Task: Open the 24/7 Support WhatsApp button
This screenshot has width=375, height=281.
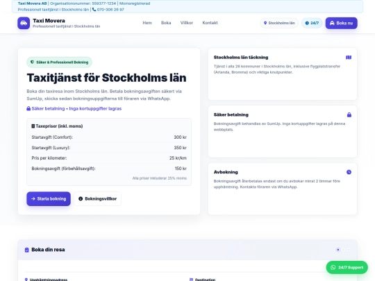Action: [347, 267]
